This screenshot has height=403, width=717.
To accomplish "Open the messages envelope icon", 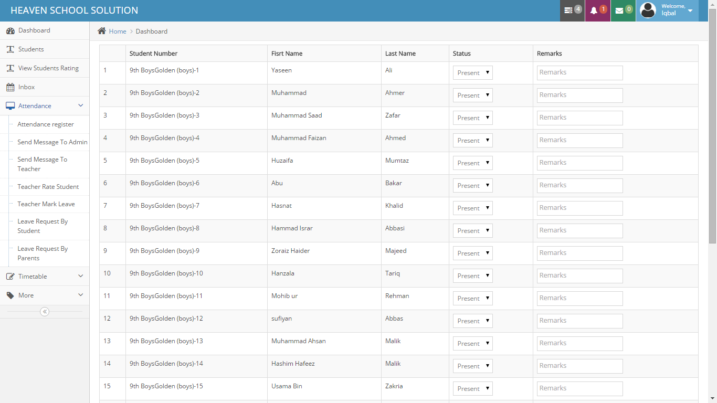I will [x=619, y=10].
